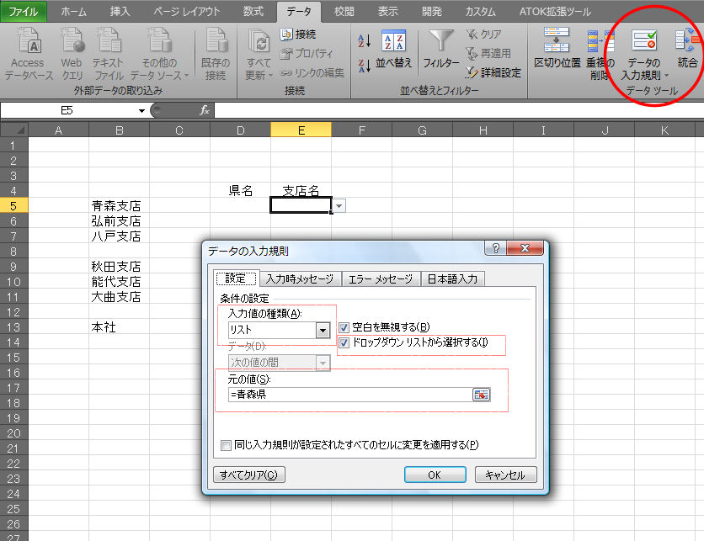Screen dimensions: 704x541
Task: Select the 県名 header cell
Action: [x=240, y=191]
